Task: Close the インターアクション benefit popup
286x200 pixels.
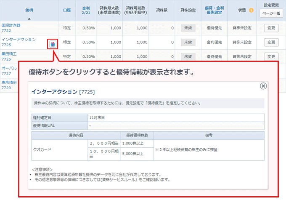Action: (263, 86)
